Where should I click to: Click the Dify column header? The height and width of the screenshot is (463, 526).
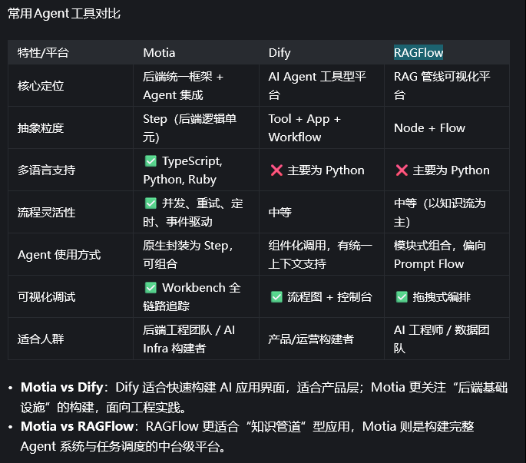point(280,53)
